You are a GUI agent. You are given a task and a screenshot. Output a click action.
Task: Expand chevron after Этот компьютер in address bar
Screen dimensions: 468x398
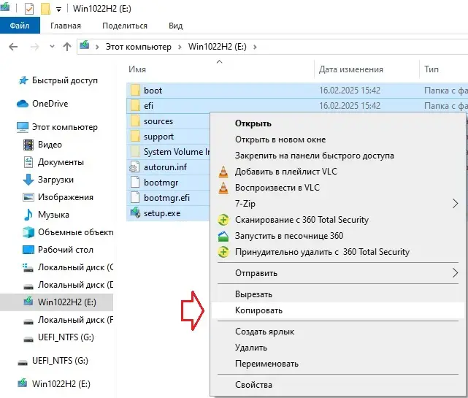(180, 47)
